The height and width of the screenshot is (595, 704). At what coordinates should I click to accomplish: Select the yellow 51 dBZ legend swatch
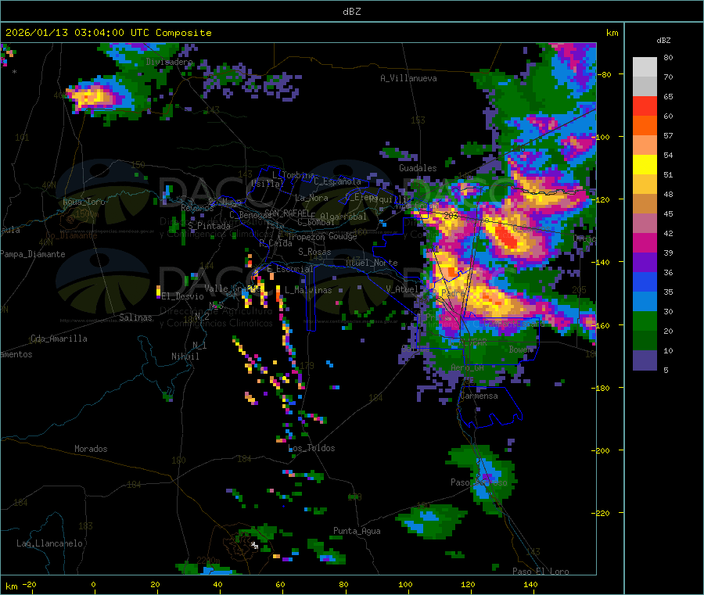(645, 165)
